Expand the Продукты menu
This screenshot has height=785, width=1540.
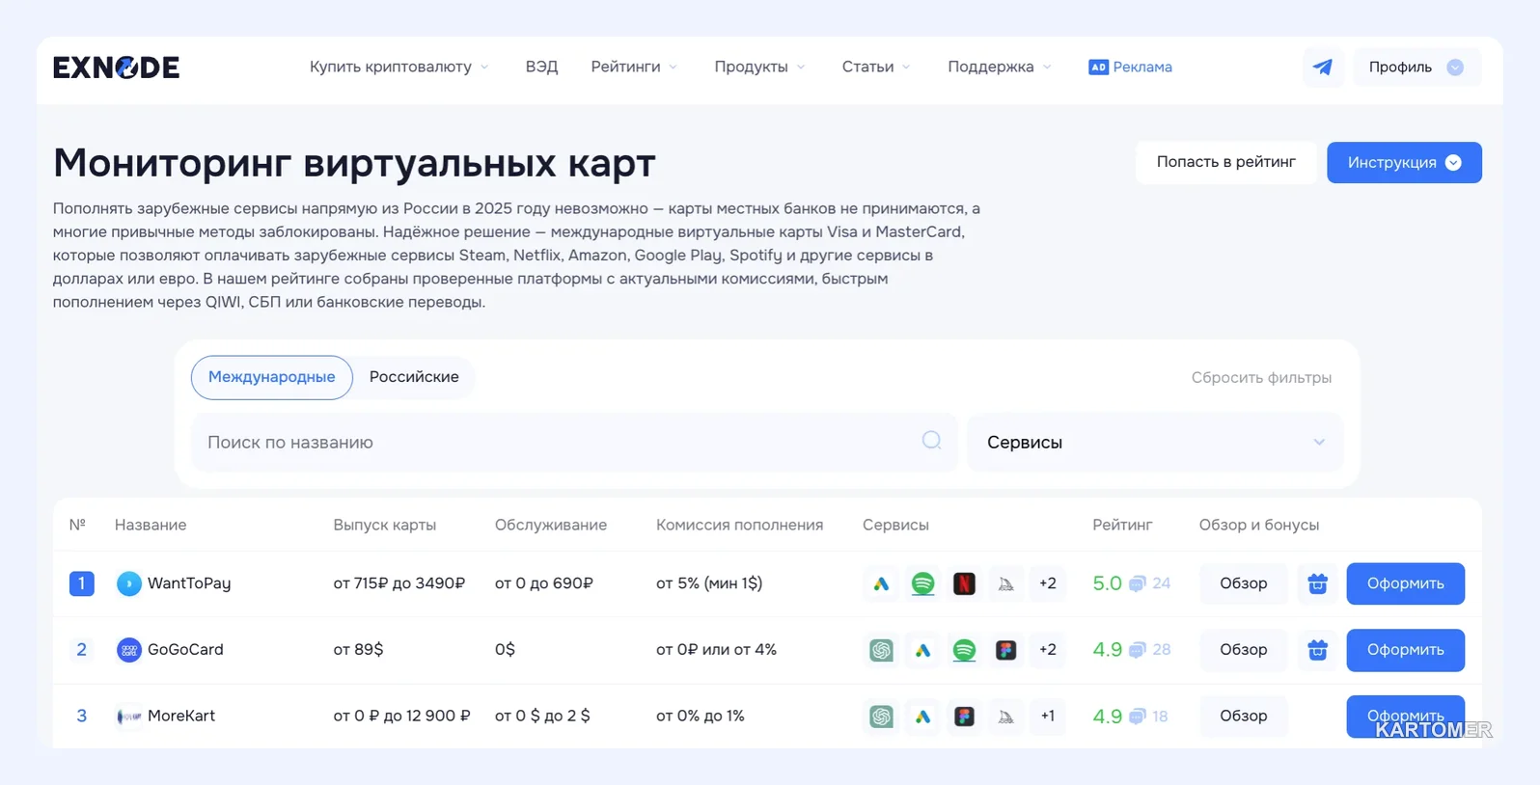(759, 67)
